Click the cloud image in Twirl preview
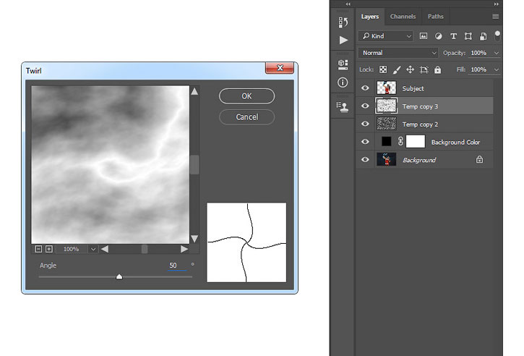This screenshot has width=524, height=356. tap(111, 165)
